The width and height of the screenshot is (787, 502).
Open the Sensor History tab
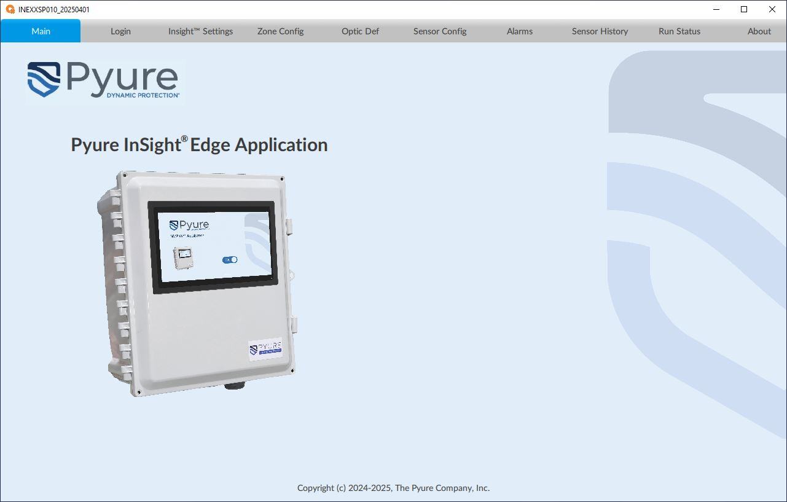pos(600,31)
